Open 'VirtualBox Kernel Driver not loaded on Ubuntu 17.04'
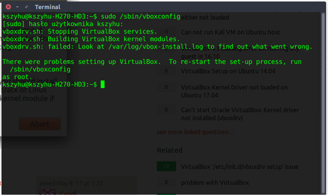This screenshot has width=328, height=195. pyautogui.click(x=234, y=91)
